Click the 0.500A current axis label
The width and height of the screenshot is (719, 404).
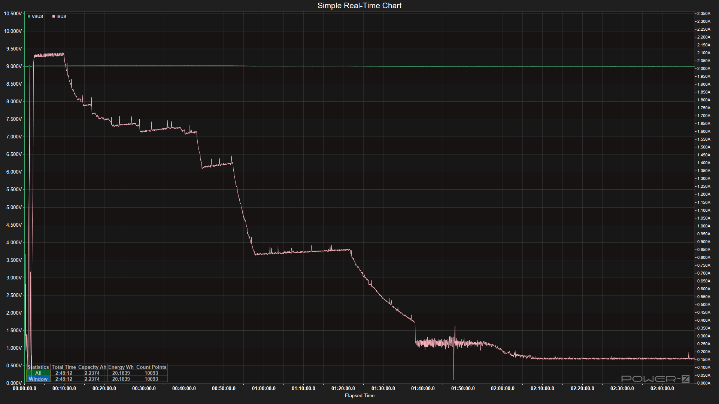[x=704, y=304]
